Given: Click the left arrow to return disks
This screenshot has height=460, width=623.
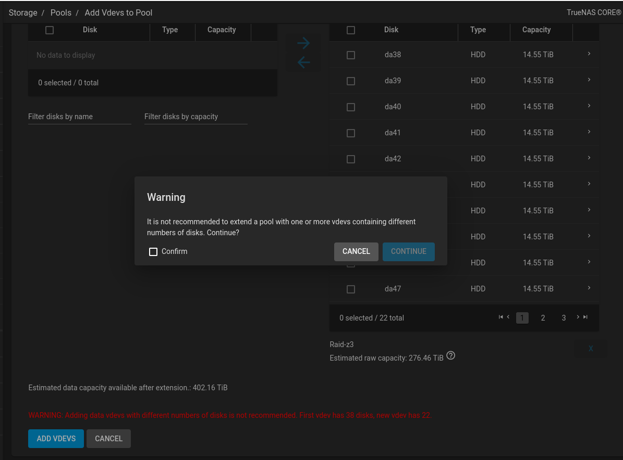Looking at the screenshot, I should pyautogui.click(x=303, y=62).
